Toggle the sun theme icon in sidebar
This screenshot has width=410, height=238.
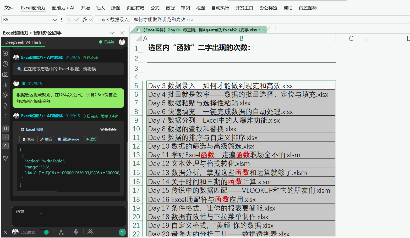[5, 95]
